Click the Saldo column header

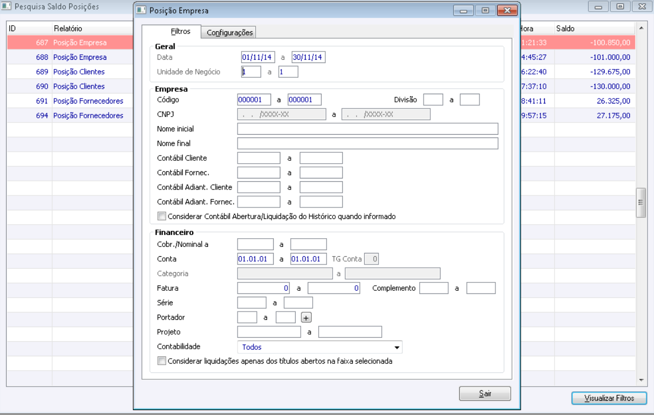(x=594, y=28)
